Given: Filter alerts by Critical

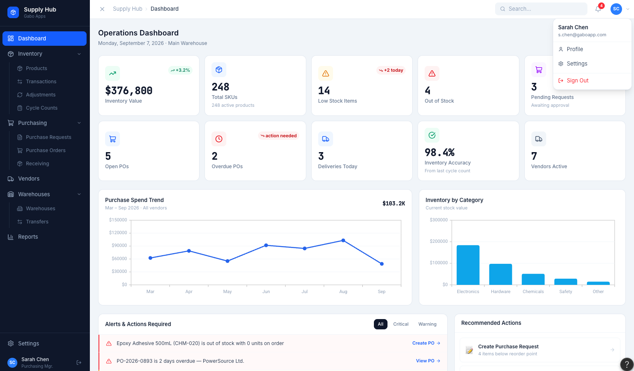Looking at the screenshot, I should (x=401, y=324).
